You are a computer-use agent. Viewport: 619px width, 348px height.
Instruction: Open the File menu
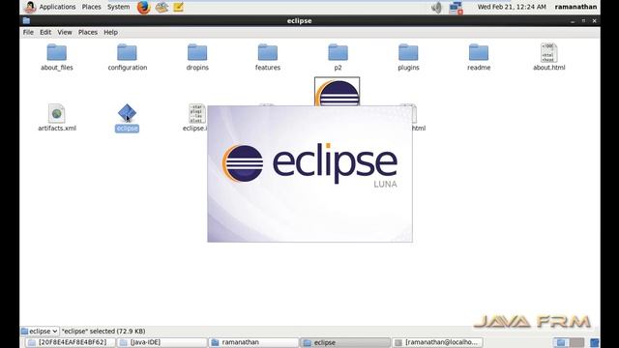(x=28, y=32)
